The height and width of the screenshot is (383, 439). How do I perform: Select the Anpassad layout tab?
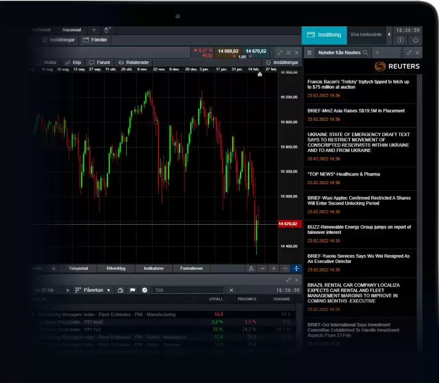click(71, 30)
